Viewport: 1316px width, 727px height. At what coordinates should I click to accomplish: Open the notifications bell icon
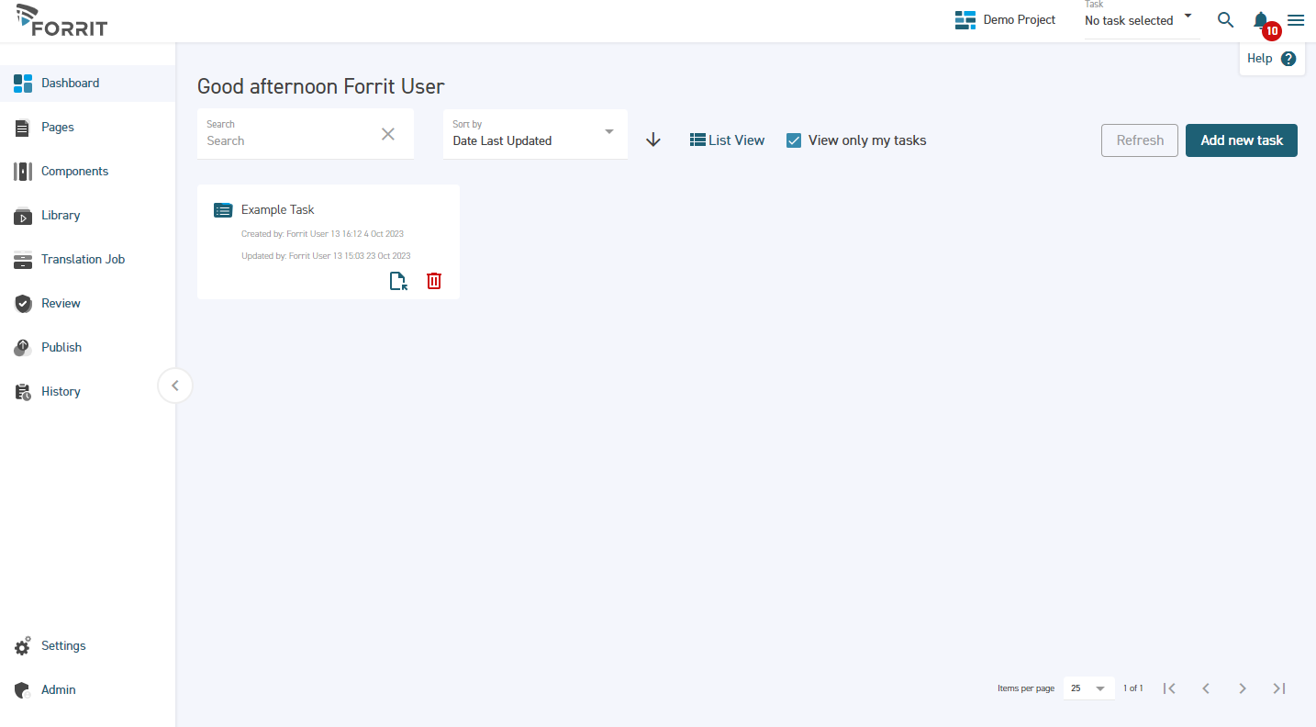click(1261, 20)
